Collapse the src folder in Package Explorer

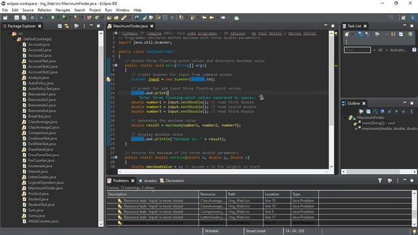8,33
